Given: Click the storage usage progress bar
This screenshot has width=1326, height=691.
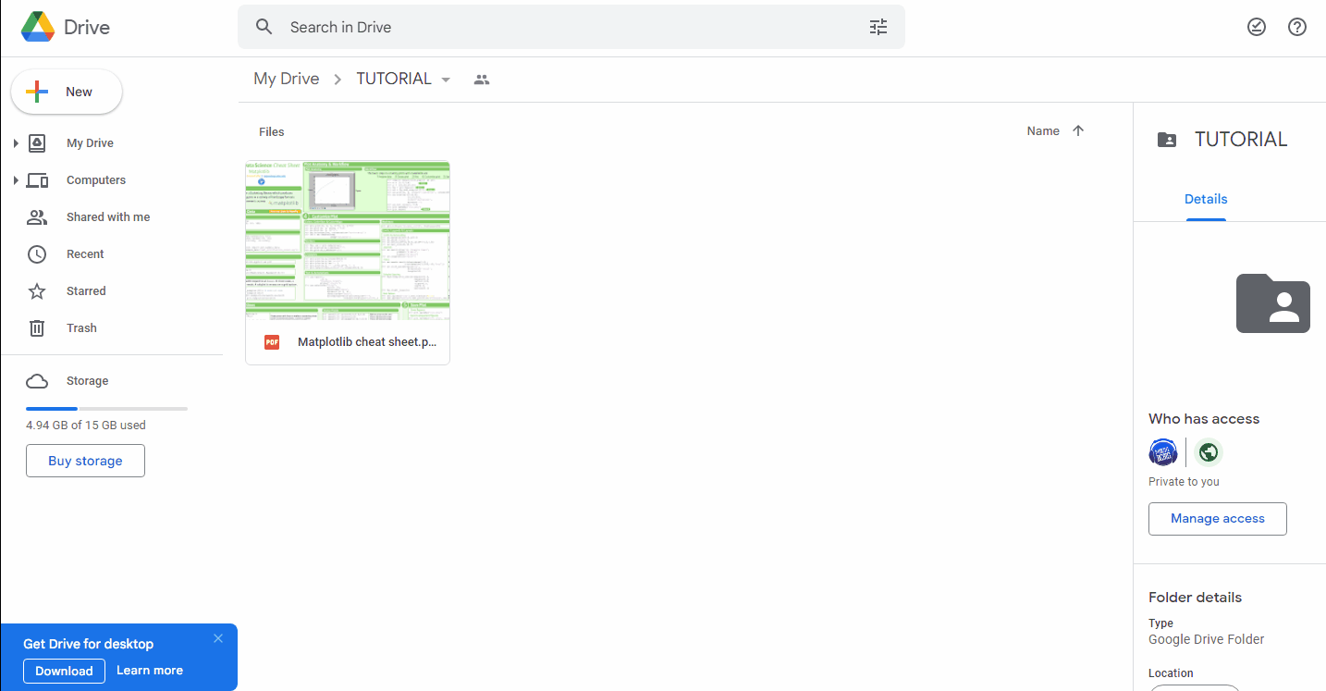Looking at the screenshot, I should coord(106,408).
